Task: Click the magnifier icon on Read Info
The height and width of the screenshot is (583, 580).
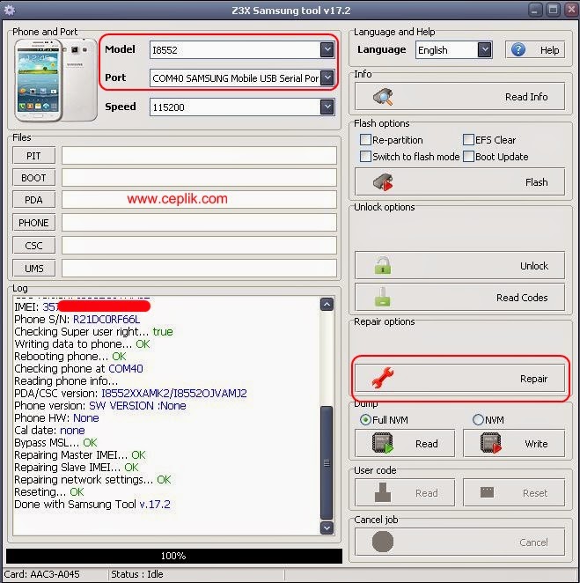Action: point(383,97)
